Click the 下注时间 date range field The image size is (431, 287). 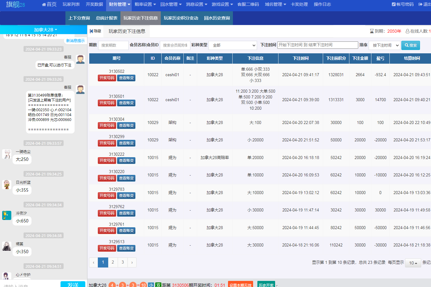(x=317, y=45)
